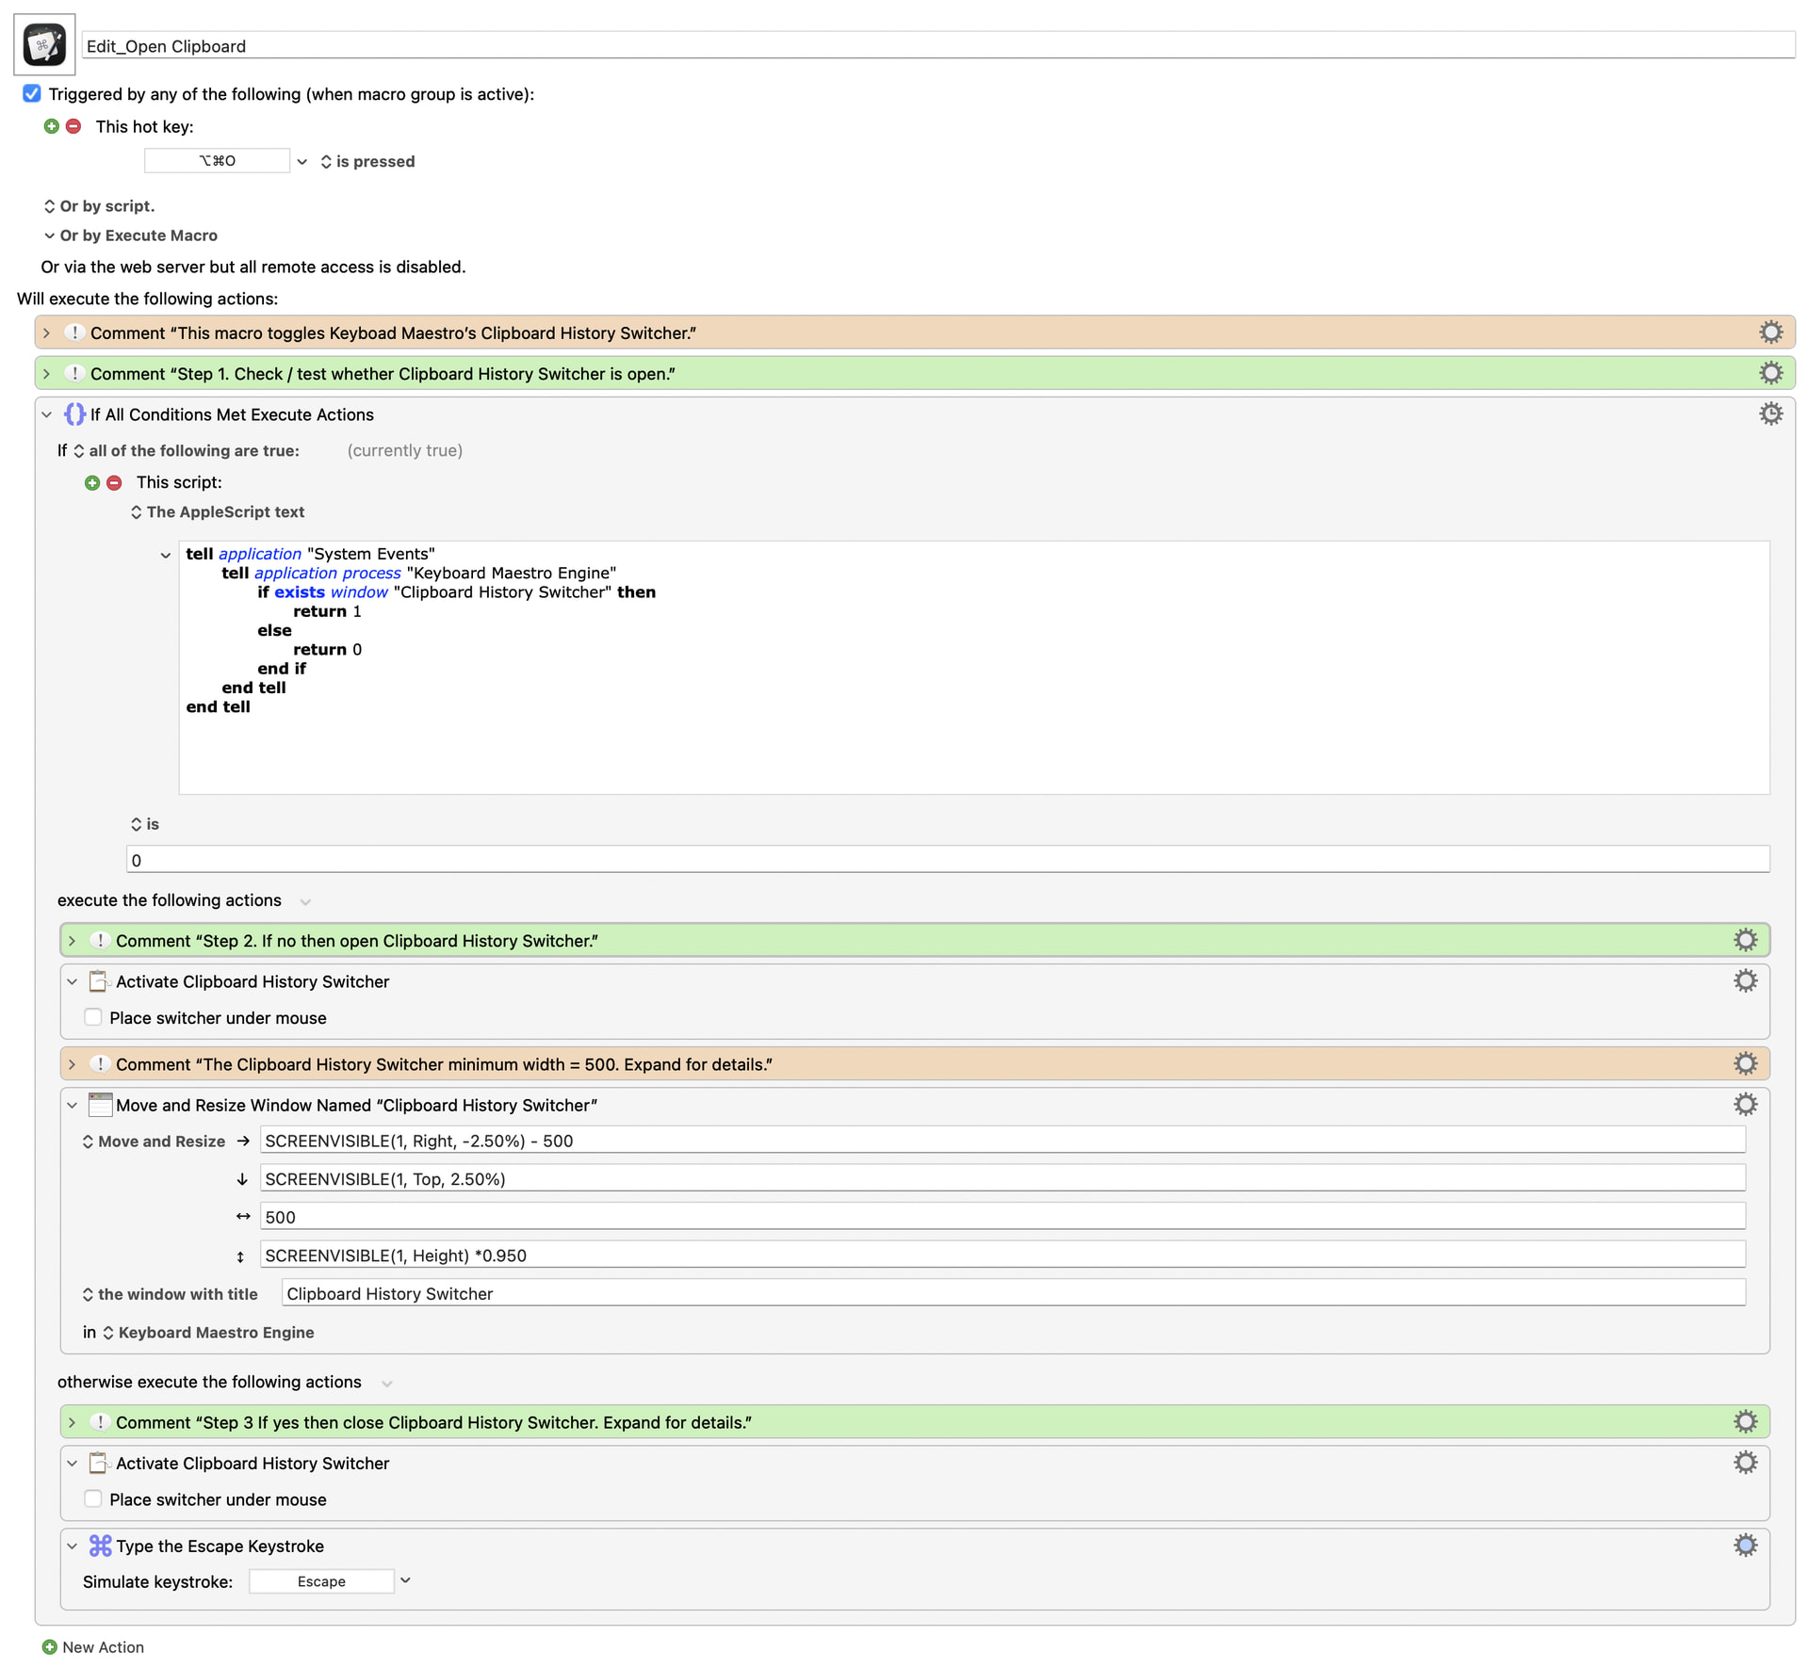Click gear icon on Type the Escape Keystroke
1809x1668 pixels.
[1745, 1545]
